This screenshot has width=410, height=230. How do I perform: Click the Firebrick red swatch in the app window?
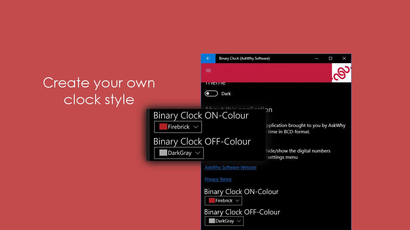pyautogui.click(x=212, y=200)
